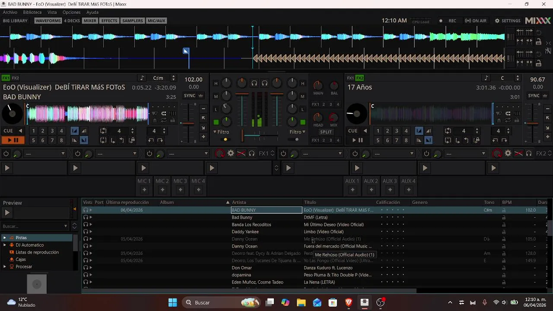Open FX1 unit settings gear
This screenshot has width=553, height=311.
pos(231,153)
